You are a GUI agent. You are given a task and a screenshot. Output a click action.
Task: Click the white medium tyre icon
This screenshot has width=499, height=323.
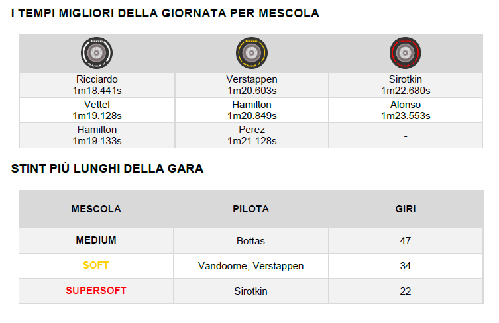97,53
